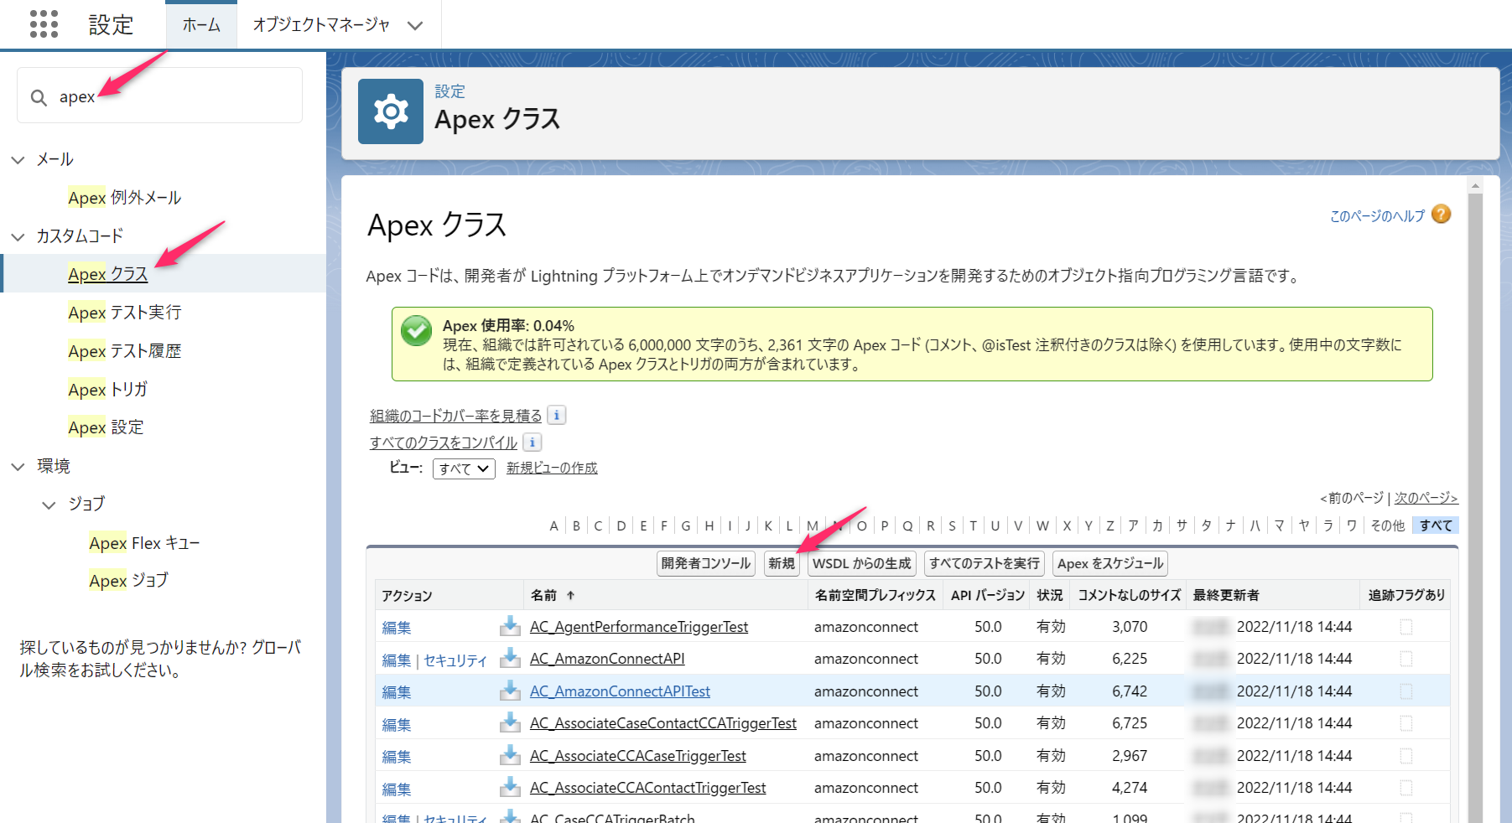Click the name column sort arrow

(x=570, y=595)
